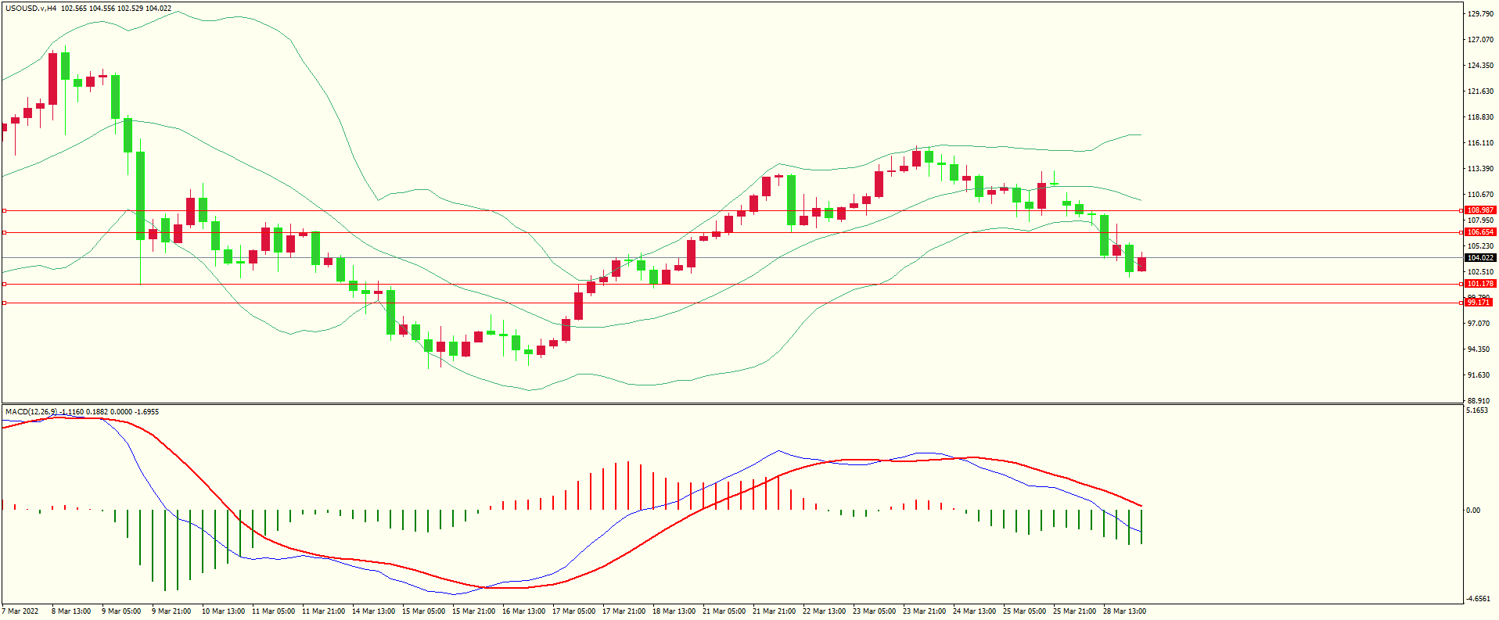
Task: Click the 129.790 price scale value
Action: pyautogui.click(x=1481, y=14)
